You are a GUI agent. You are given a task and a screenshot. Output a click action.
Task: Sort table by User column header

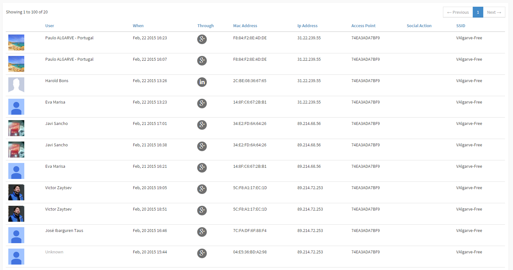tap(50, 26)
